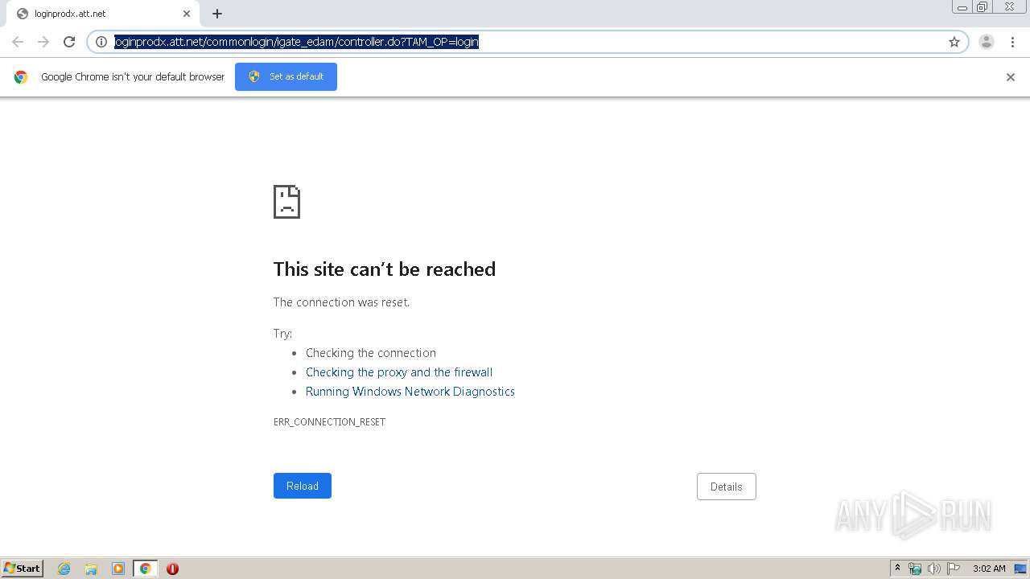Click Show desktop icon near clock
Viewport: 1030px width, 579px height.
[1021, 569]
